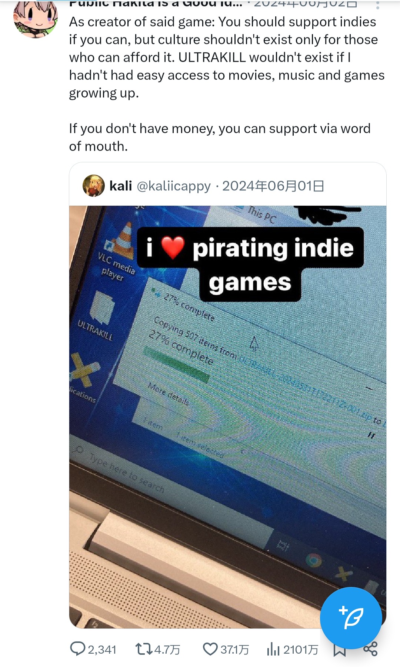Image resolution: width=400 pixels, height=667 pixels.
Task: Open quoted tweet date 2024年06月01日
Action: point(273,186)
